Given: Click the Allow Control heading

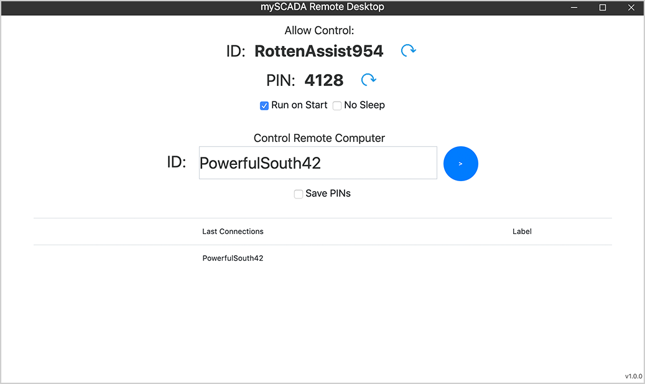Looking at the screenshot, I should tap(319, 30).
